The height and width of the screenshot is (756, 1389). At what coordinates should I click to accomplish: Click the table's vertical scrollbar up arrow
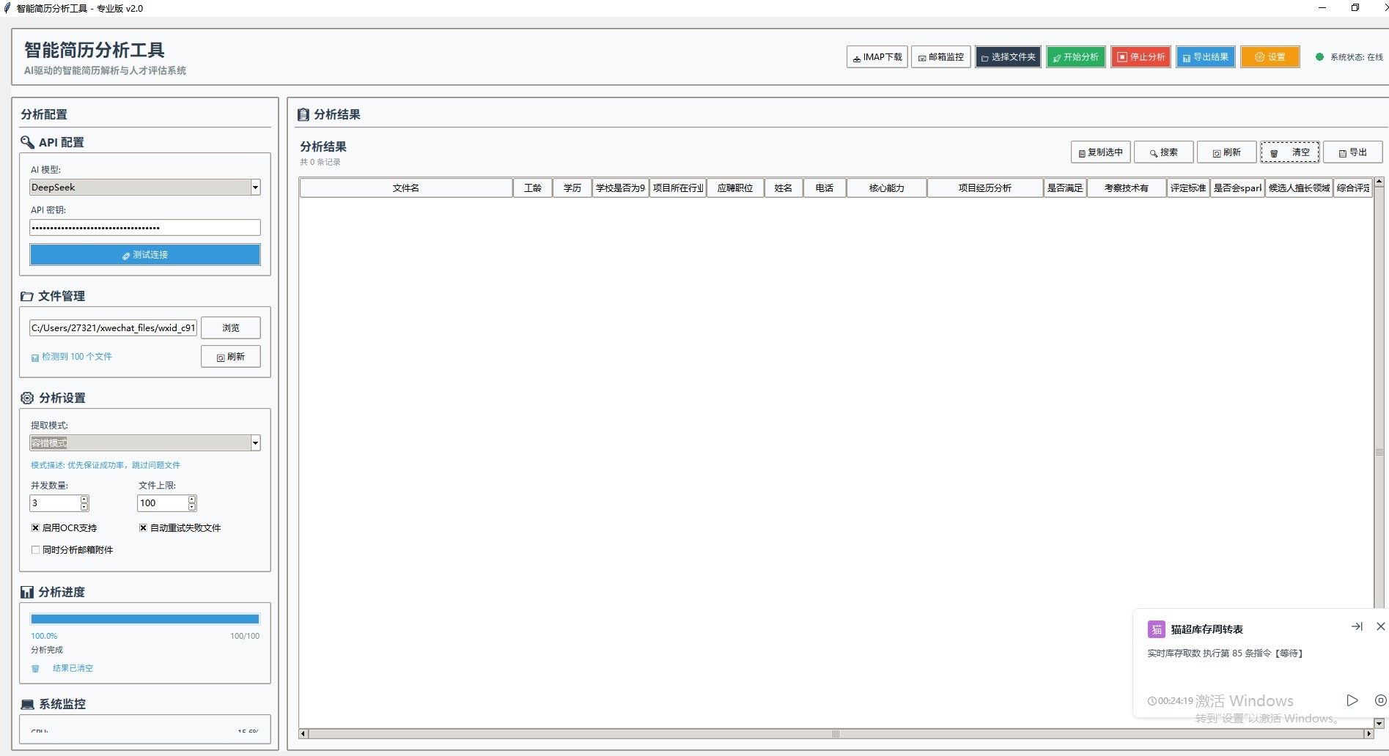pos(1379,182)
